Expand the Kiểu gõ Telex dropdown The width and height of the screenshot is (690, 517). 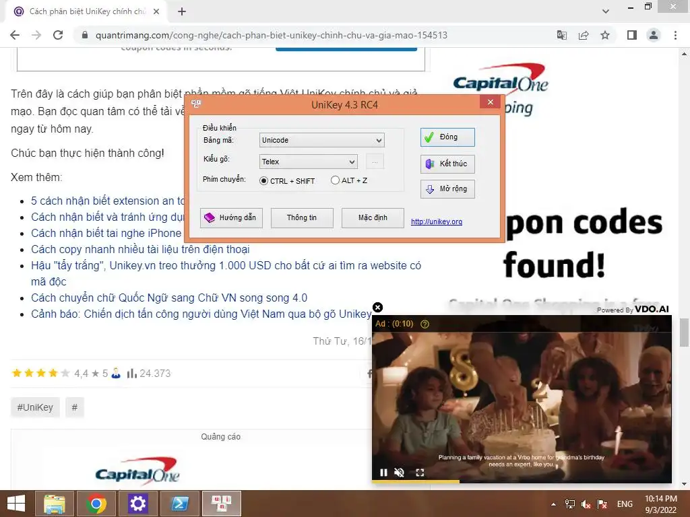(308, 162)
